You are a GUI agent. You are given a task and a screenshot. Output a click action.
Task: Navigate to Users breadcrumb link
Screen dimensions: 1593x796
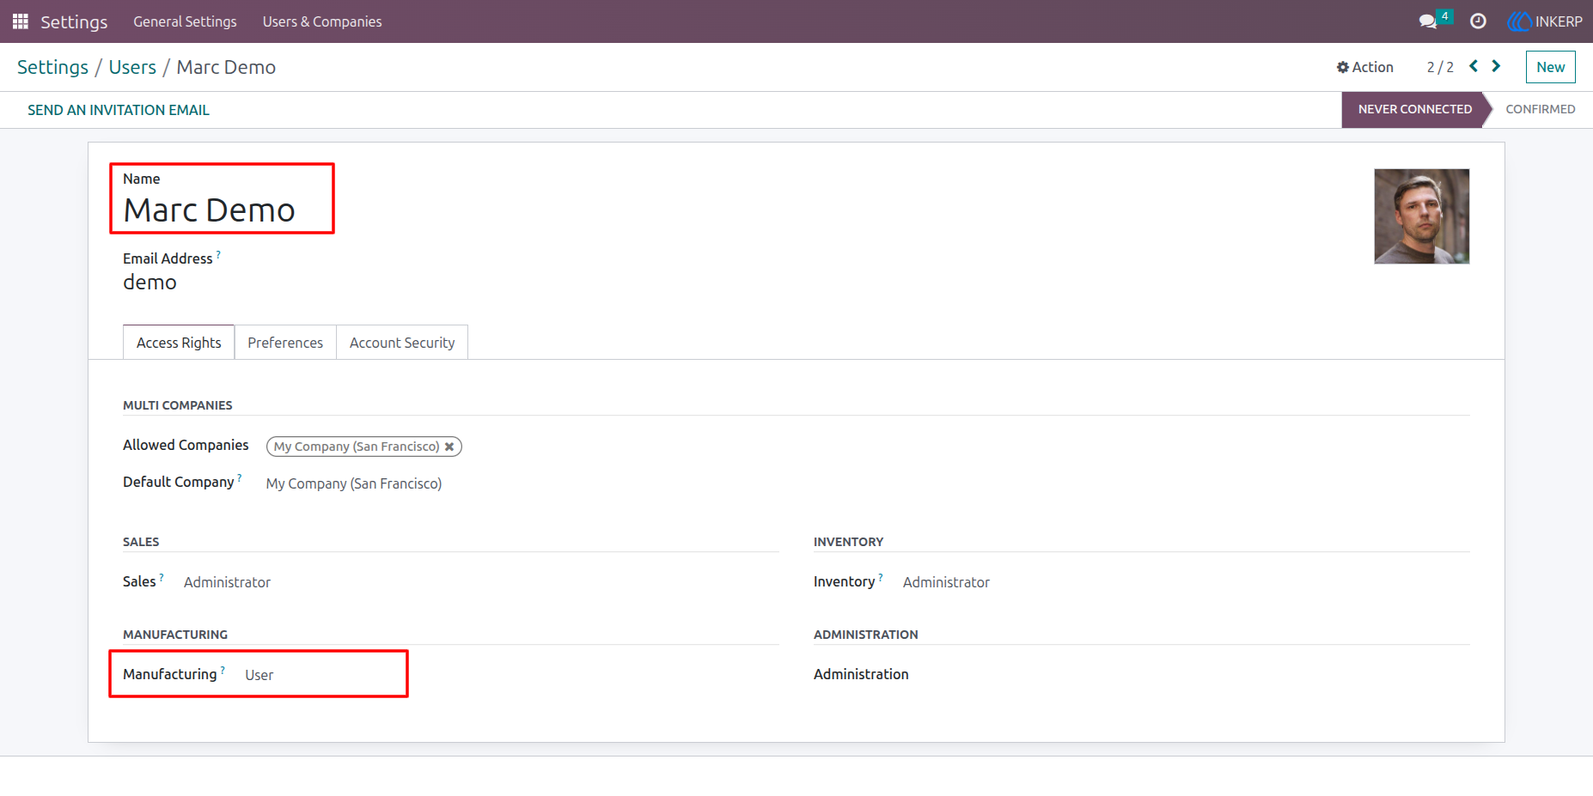point(132,67)
